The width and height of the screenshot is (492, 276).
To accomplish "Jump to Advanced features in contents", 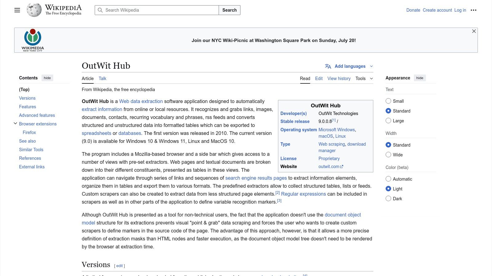I will pos(37,115).
